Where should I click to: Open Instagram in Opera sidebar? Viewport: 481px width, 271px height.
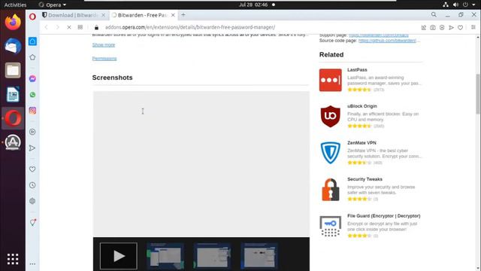pos(32,111)
